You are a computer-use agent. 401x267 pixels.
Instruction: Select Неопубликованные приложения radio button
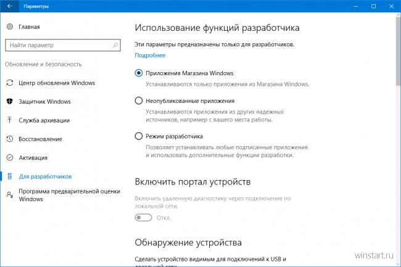[139, 101]
